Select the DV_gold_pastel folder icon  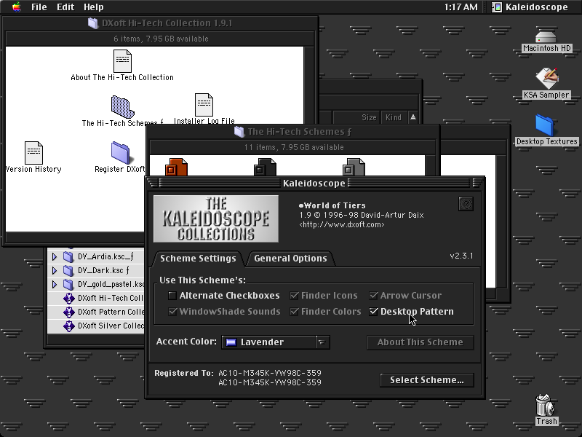coord(68,284)
